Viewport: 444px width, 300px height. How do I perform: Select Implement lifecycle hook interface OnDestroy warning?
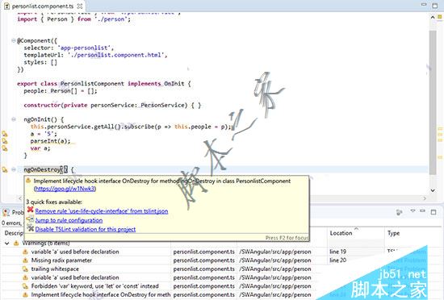(x=101, y=294)
